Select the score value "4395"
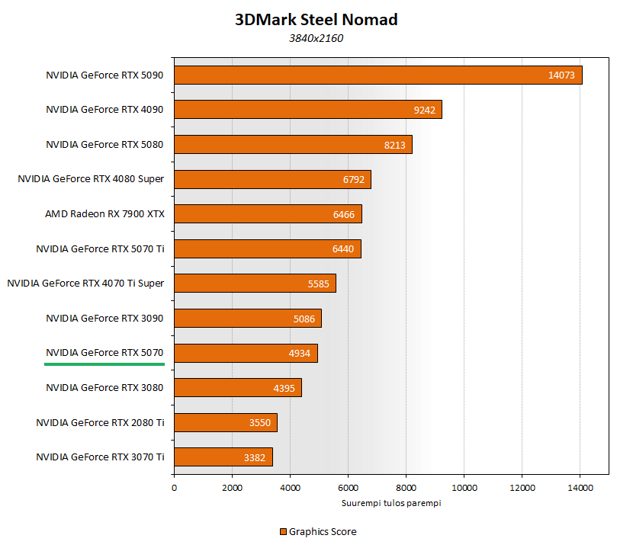Screen dimensions: 633x548 coord(284,389)
